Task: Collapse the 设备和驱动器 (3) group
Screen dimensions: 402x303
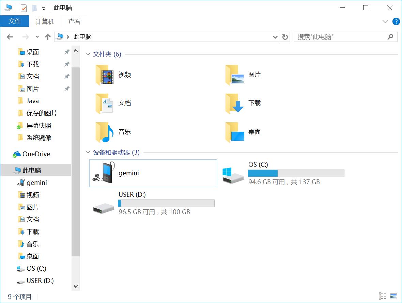Action: point(89,153)
